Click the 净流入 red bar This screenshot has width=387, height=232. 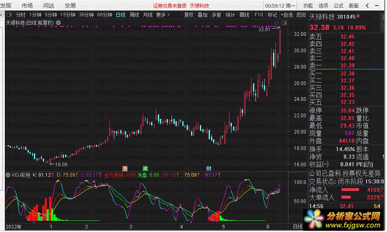pyautogui.click(x=350, y=189)
